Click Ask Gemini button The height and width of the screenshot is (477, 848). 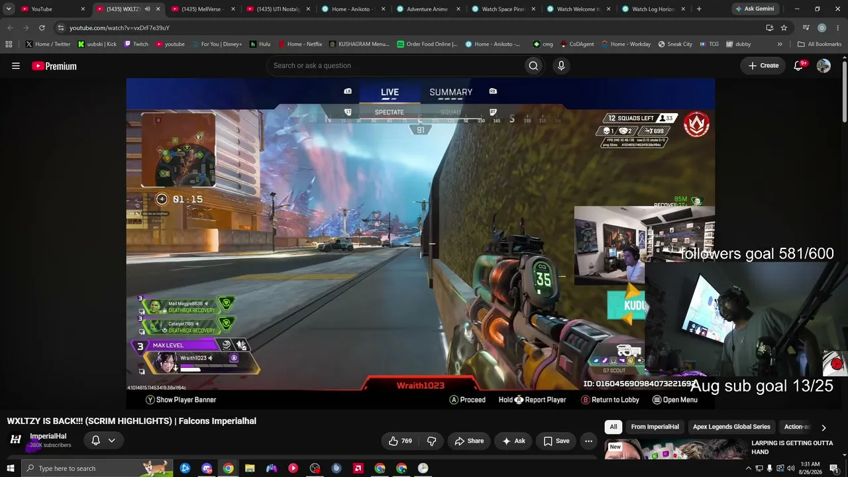tap(755, 9)
